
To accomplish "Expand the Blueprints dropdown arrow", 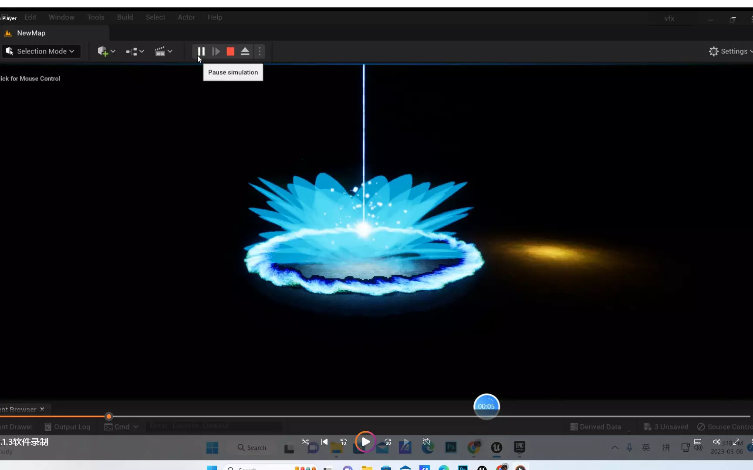I will [142, 51].
